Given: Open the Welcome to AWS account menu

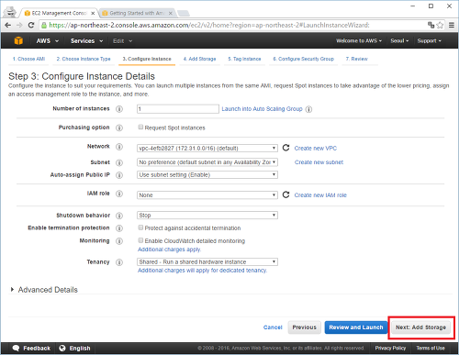Looking at the screenshot, I should click(359, 40).
